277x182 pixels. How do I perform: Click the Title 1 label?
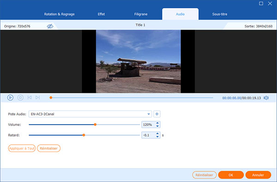pyautogui.click(x=140, y=25)
